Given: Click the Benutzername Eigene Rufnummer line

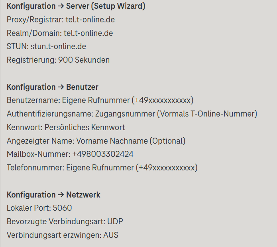Looking at the screenshot, I should (100, 101).
